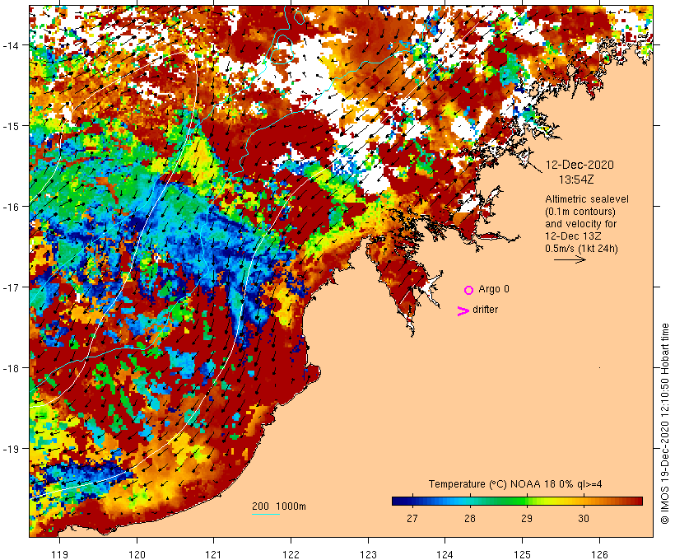Click the '-14' latitude axis label

click(x=11, y=45)
